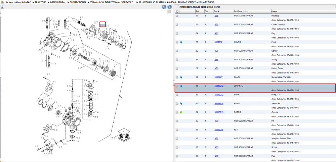
Task: Click the blue forward arrow above diagram
Action: [169, 7]
